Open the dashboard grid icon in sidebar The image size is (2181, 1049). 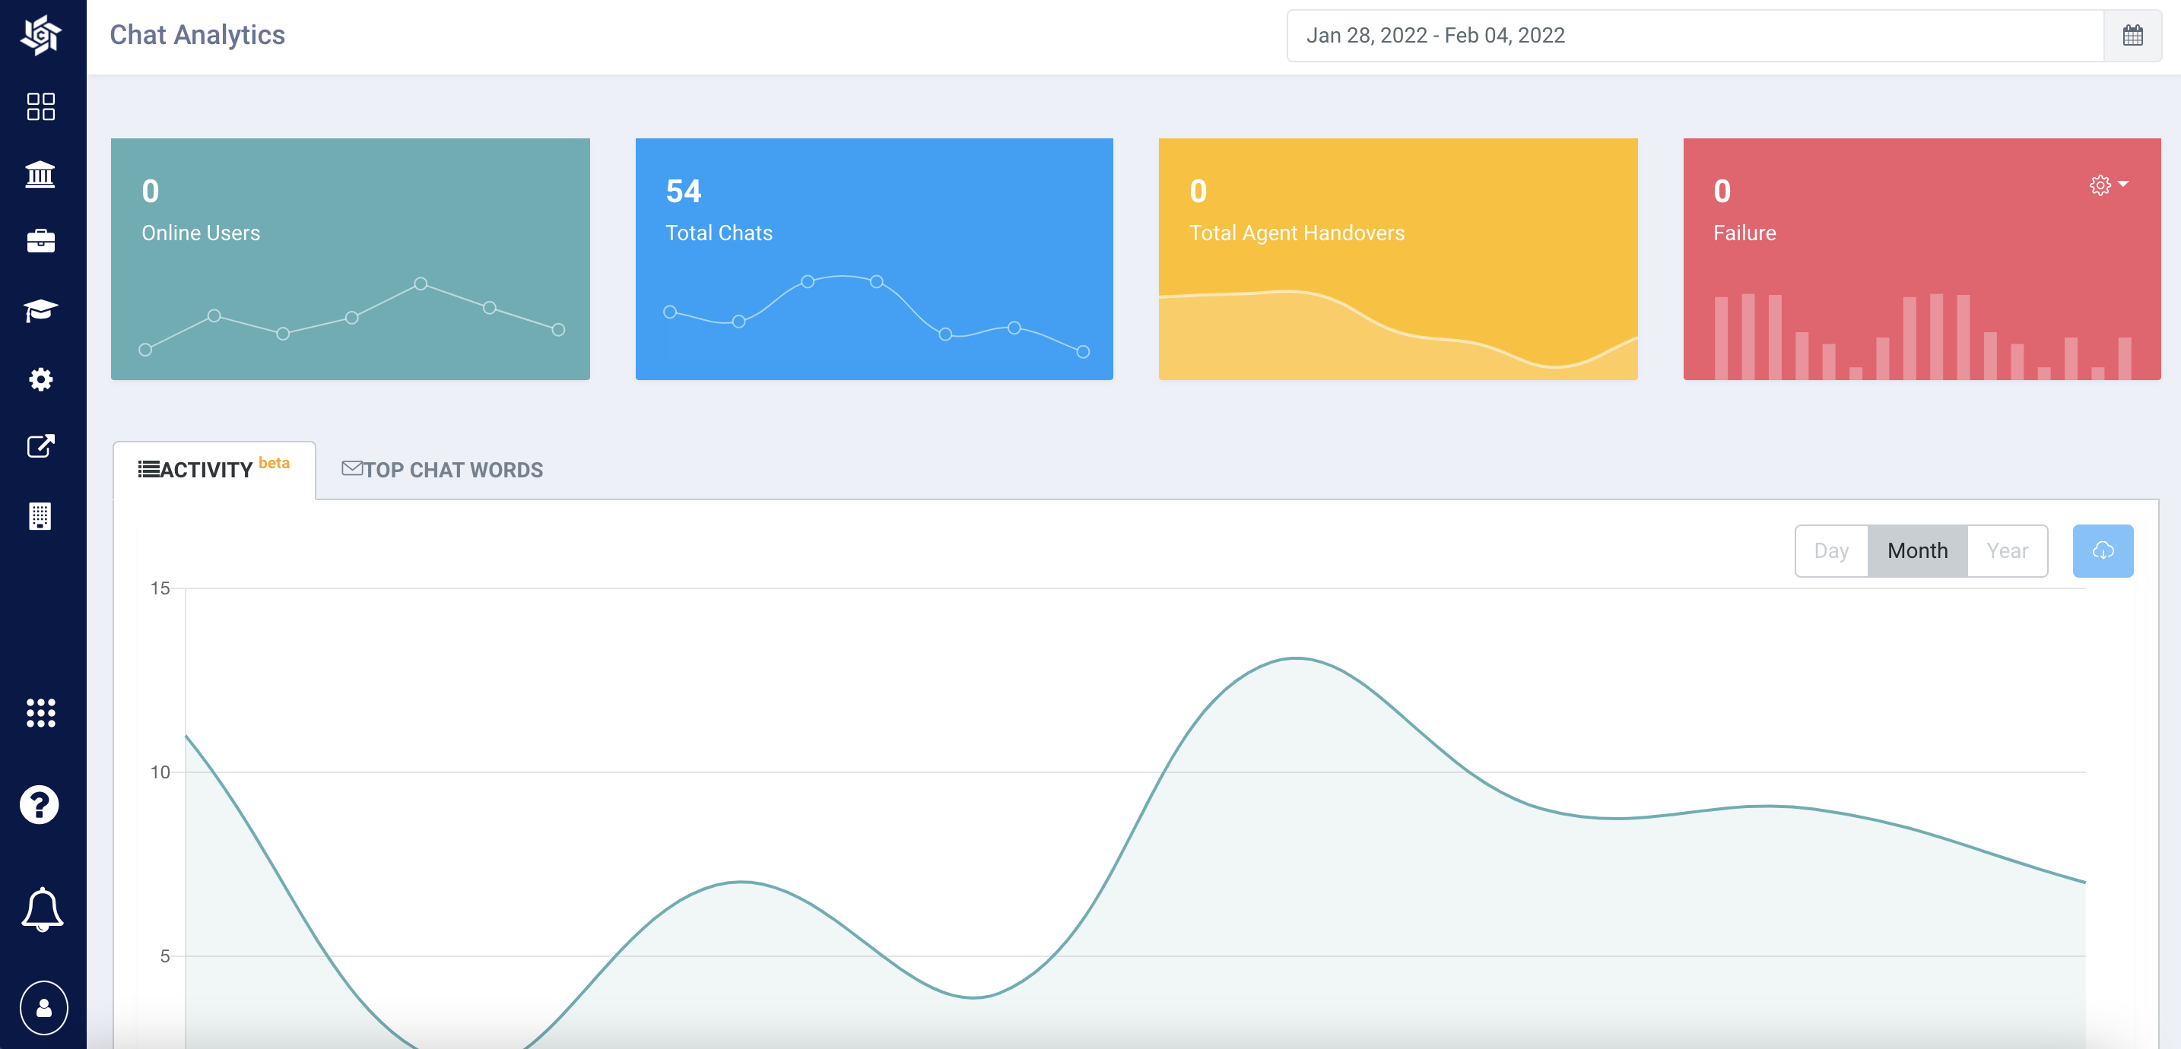tap(40, 106)
